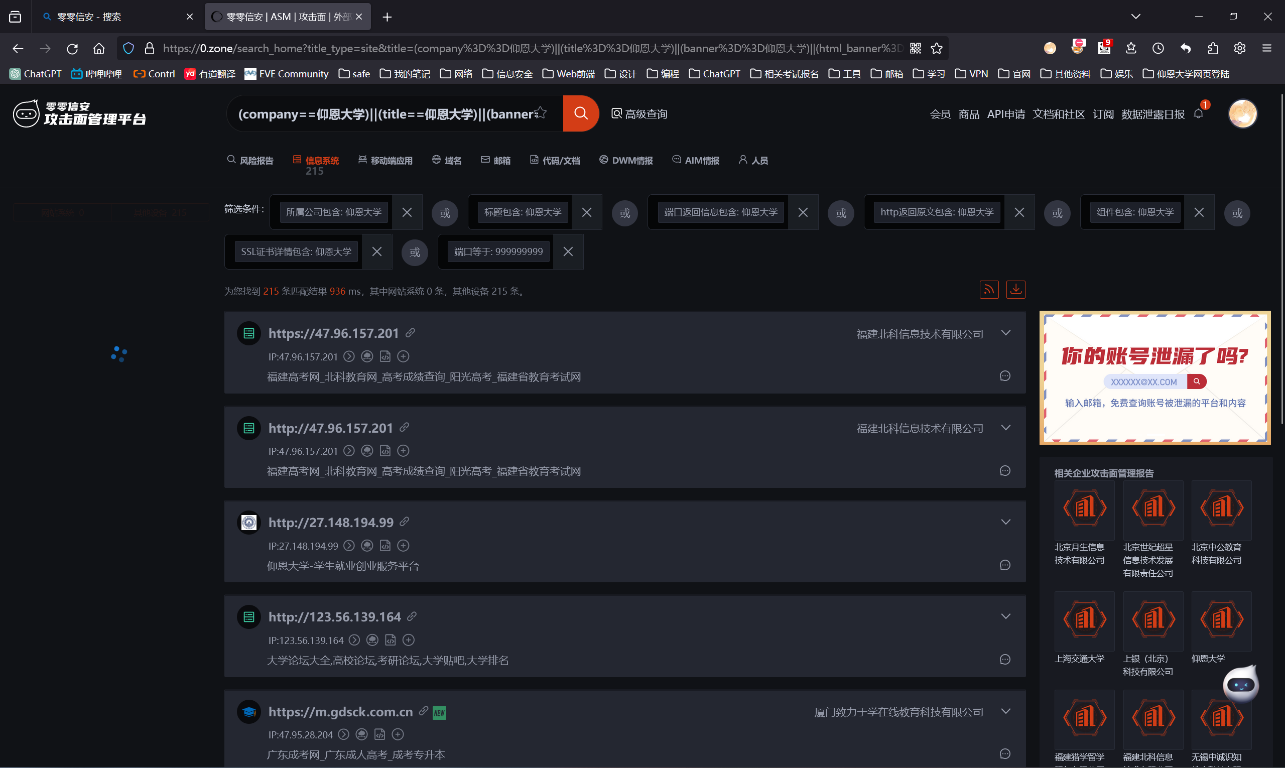Click chat-bot assistant floating icon
The height and width of the screenshot is (768, 1285).
tap(1240, 684)
